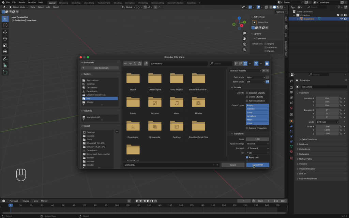
Task: Switch to the Sculpting workspace tab
Action: click(x=76, y=3)
